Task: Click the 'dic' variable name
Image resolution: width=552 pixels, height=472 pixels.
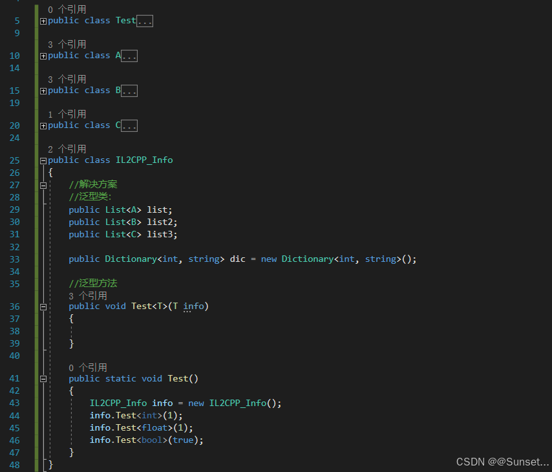Action: (238, 259)
